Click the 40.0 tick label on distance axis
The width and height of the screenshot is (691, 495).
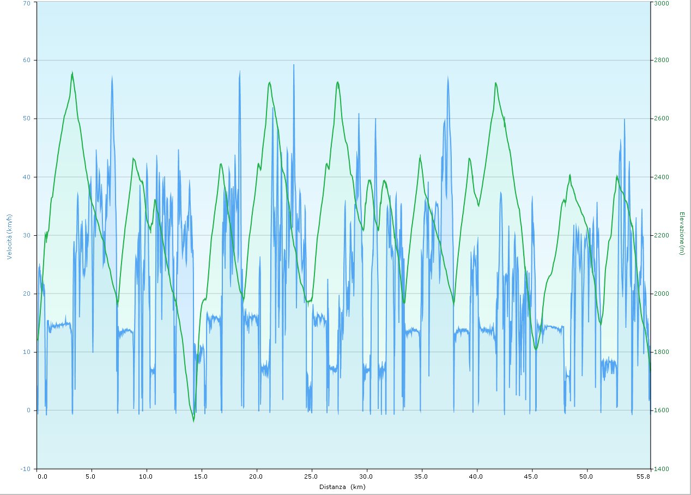(477, 476)
